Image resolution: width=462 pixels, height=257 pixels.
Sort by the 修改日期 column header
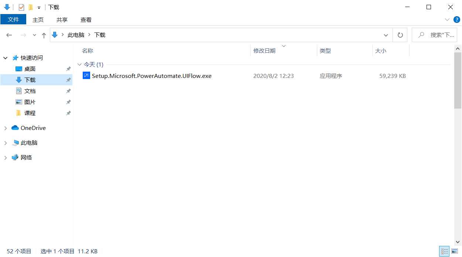(264, 51)
